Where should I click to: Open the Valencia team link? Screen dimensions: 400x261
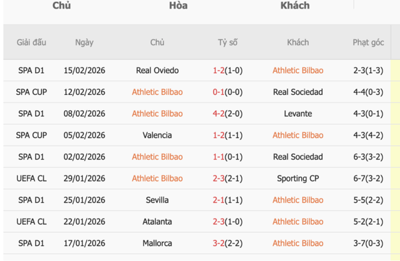coord(157,135)
